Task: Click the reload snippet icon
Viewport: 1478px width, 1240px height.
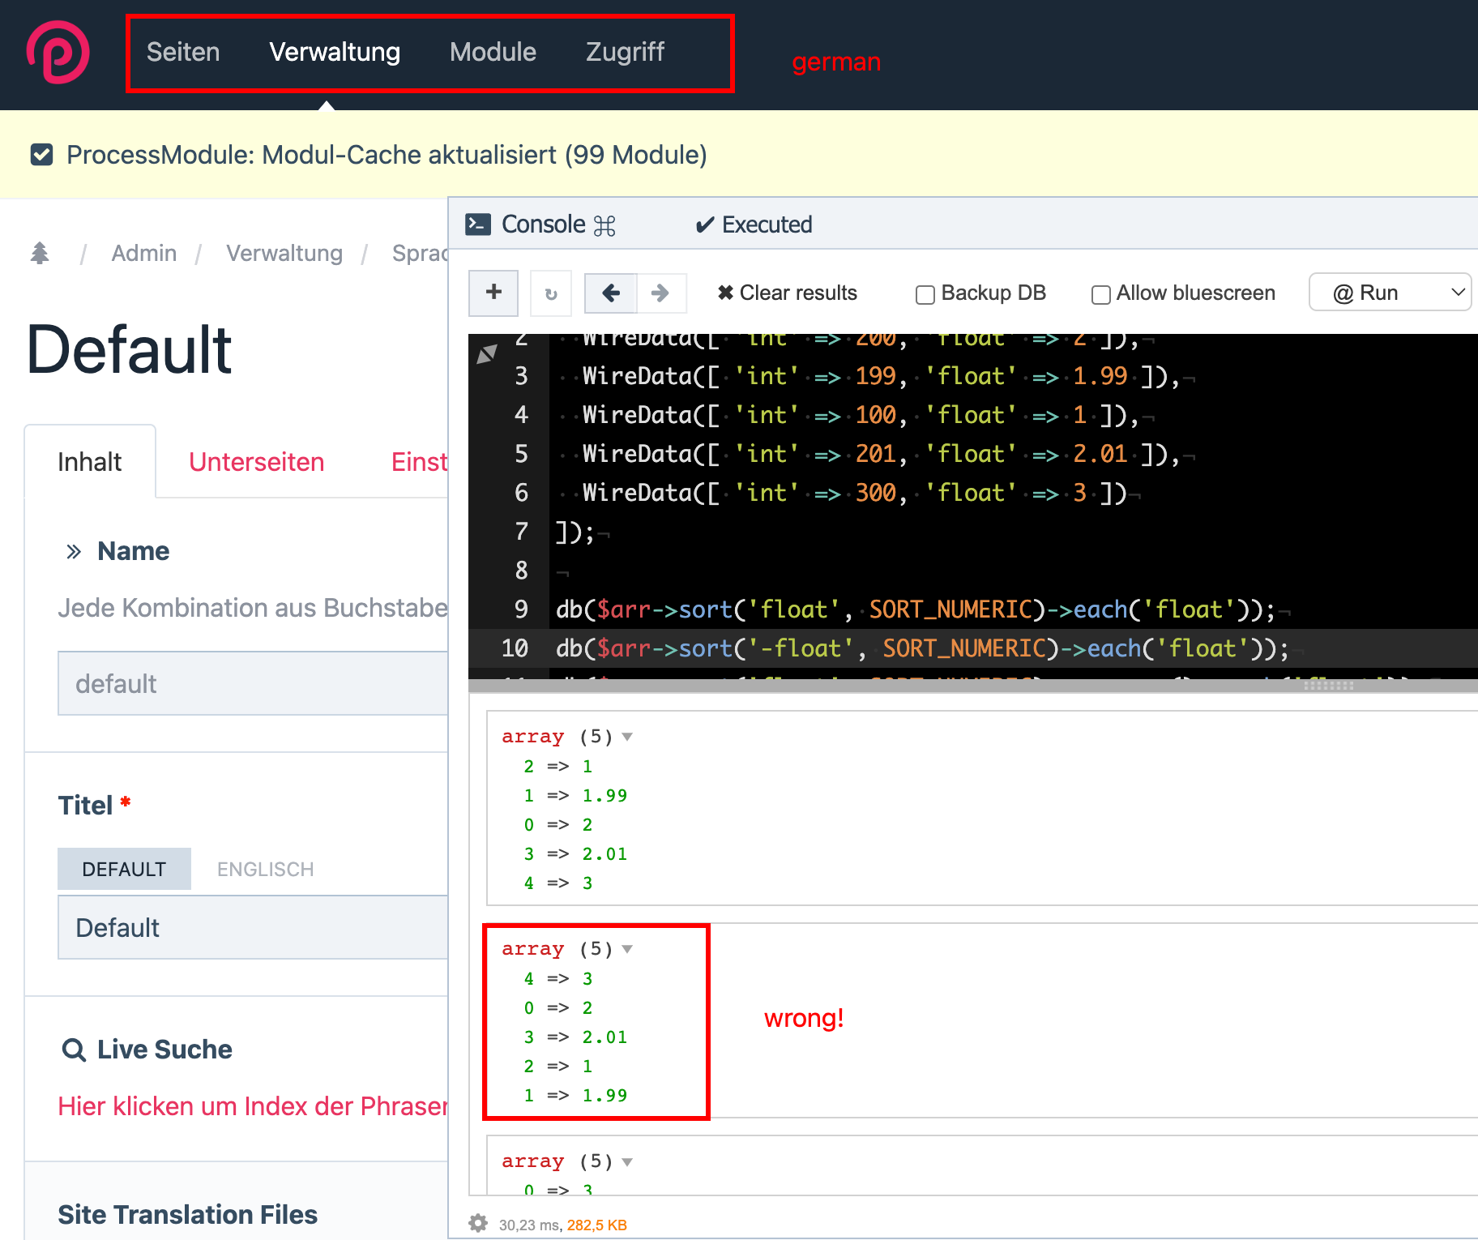Action: tap(551, 293)
